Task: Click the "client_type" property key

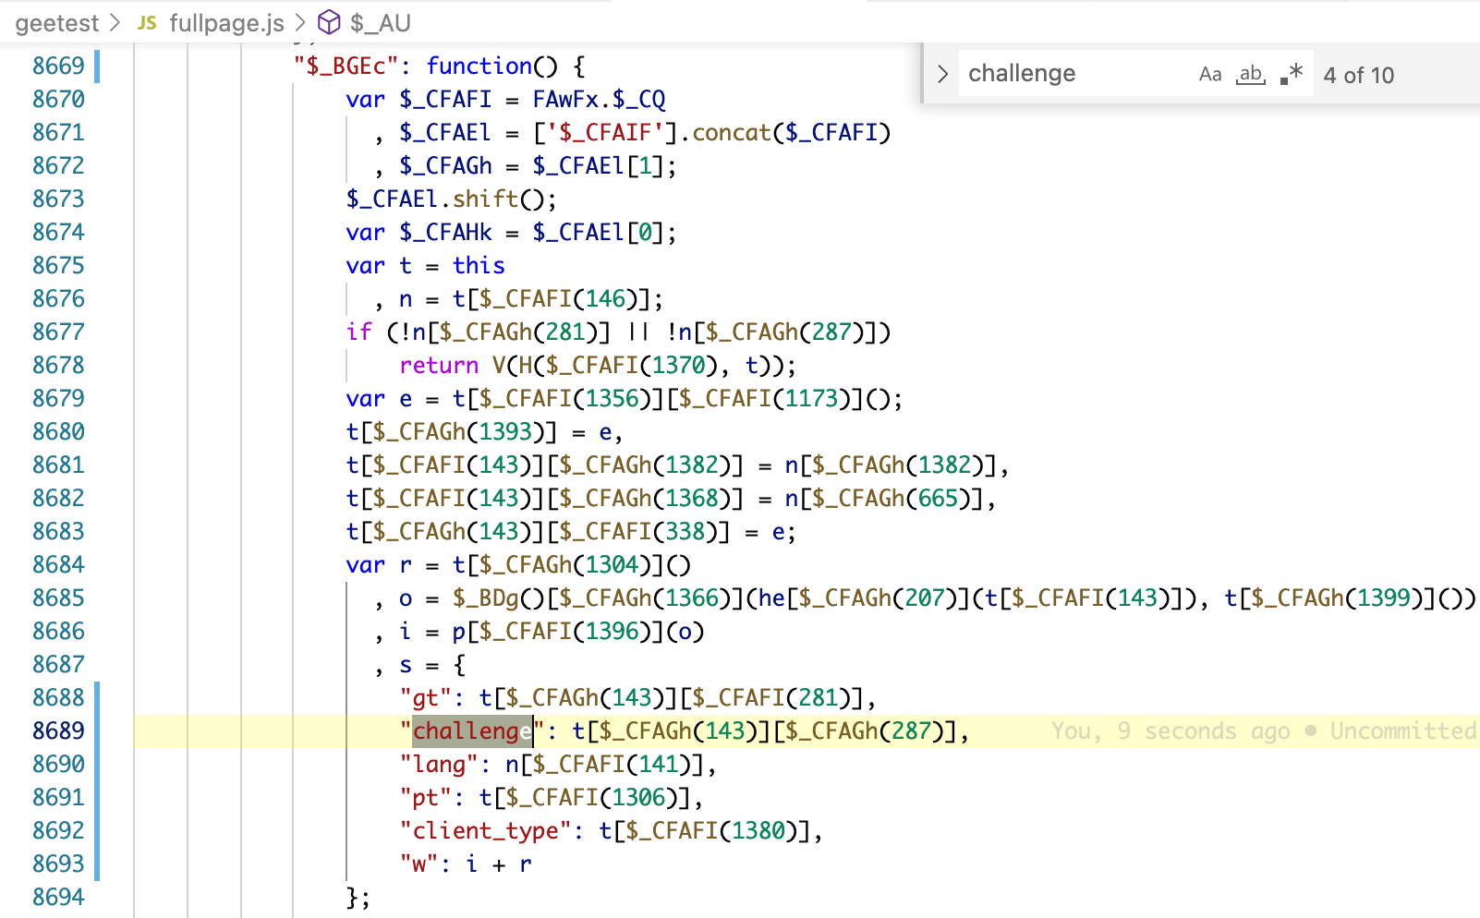Action: (x=485, y=830)
